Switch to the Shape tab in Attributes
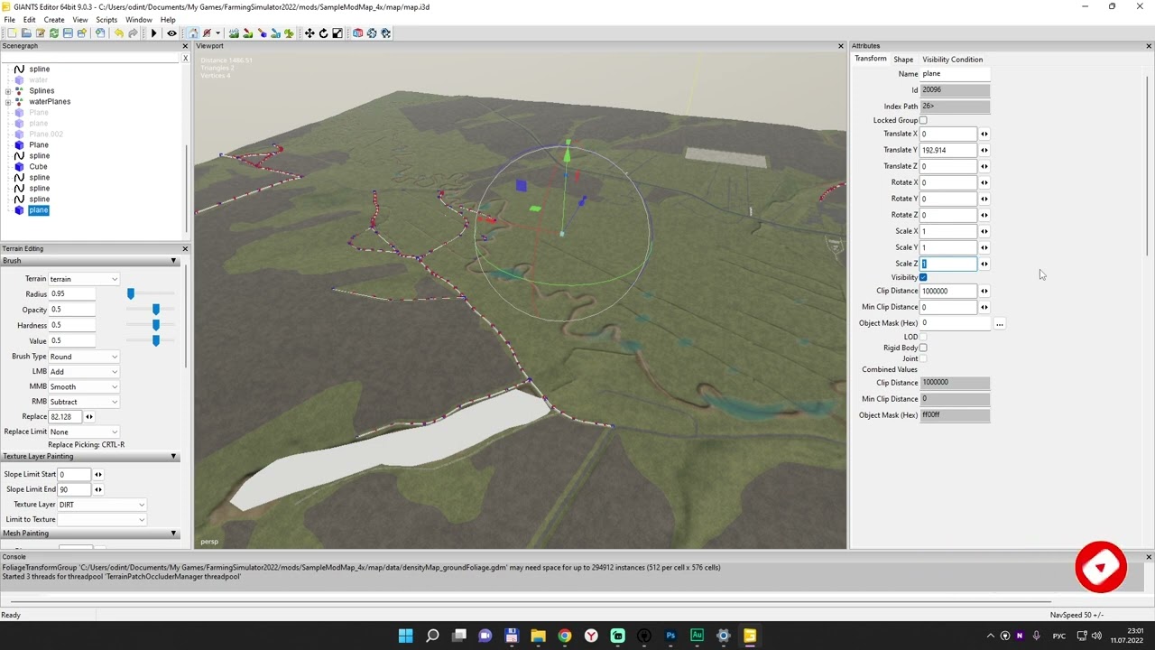1155x650 pixels. tap(903, 60)
